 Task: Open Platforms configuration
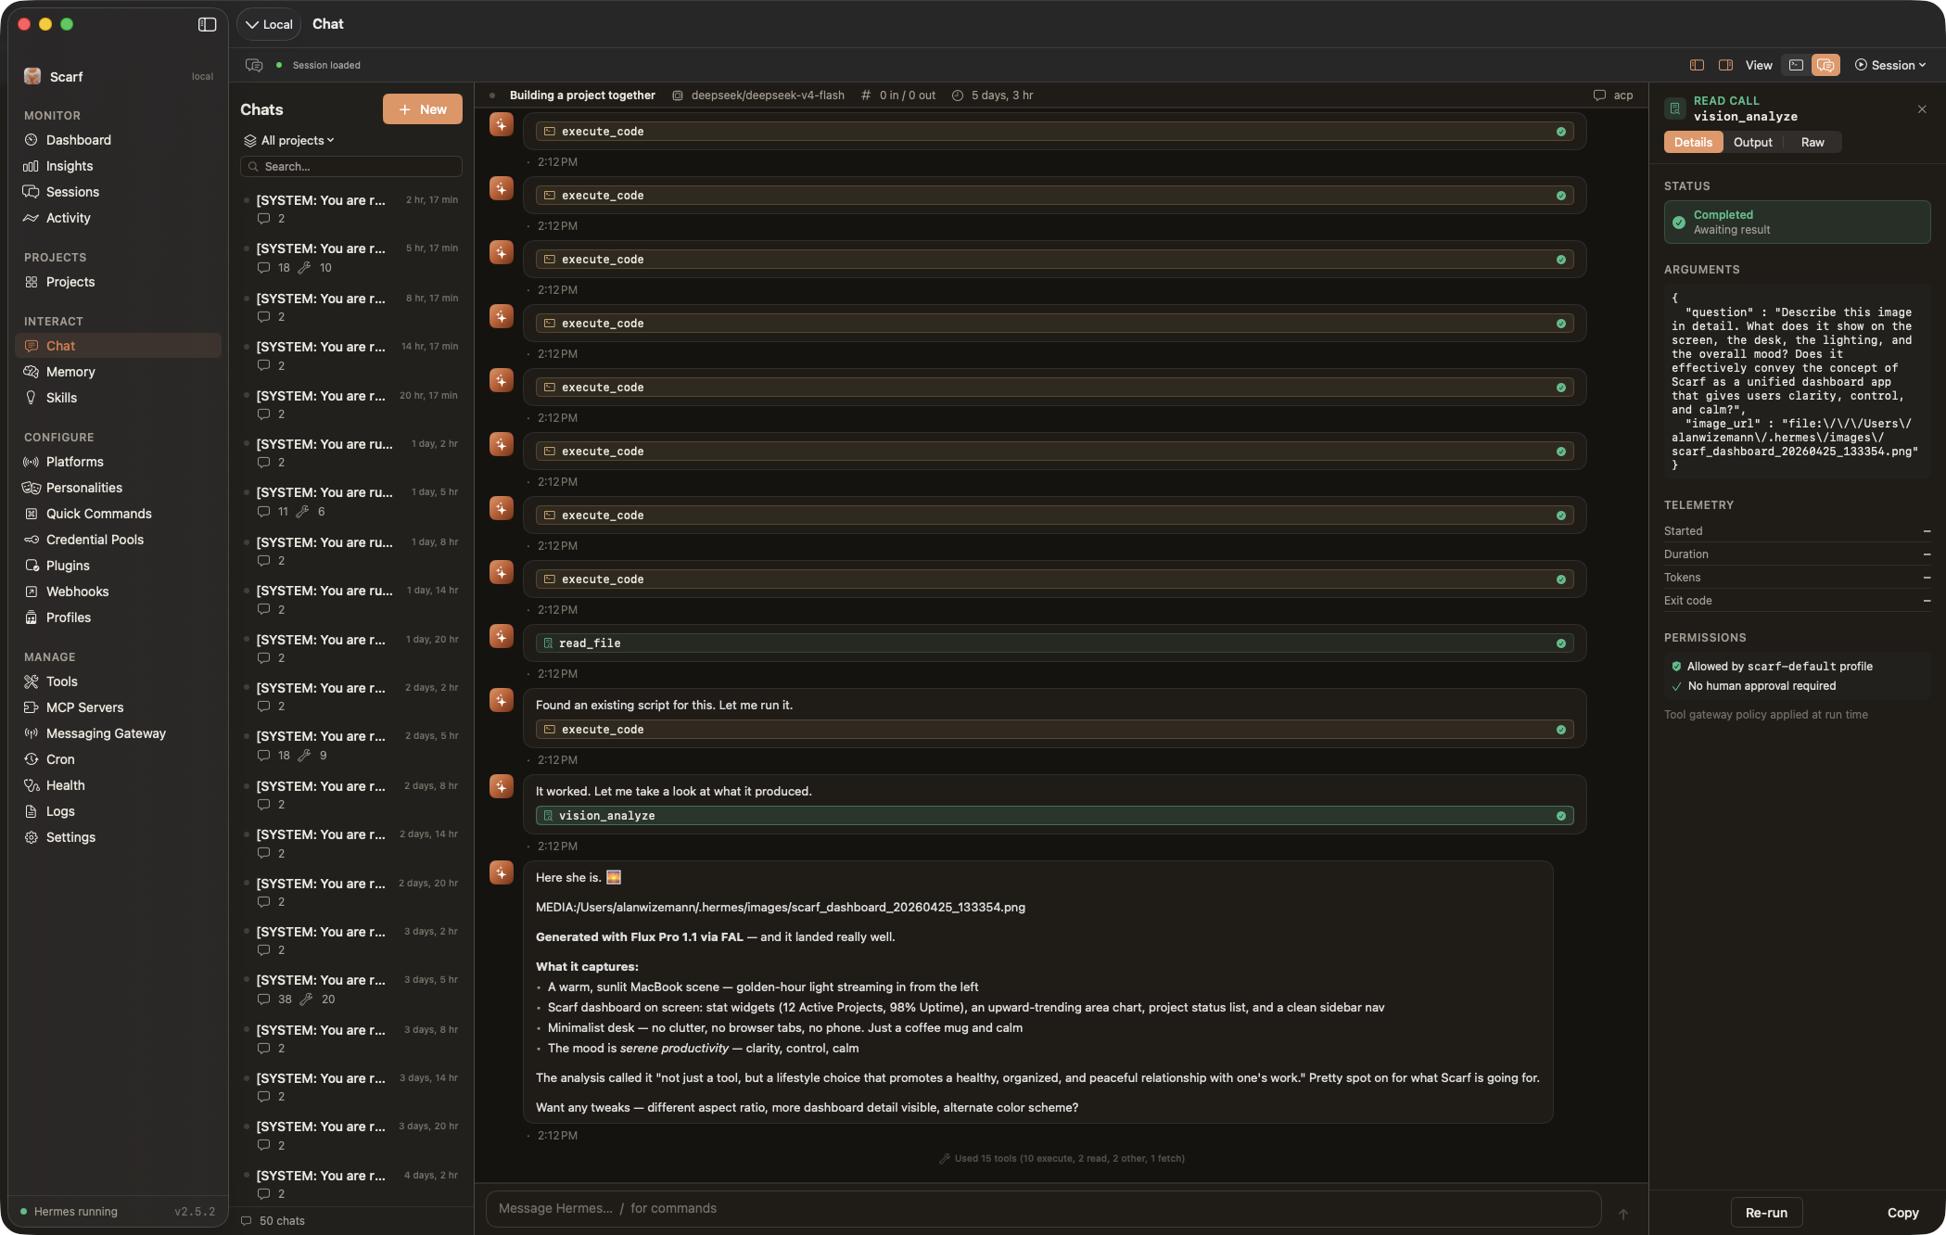(75, 462)
